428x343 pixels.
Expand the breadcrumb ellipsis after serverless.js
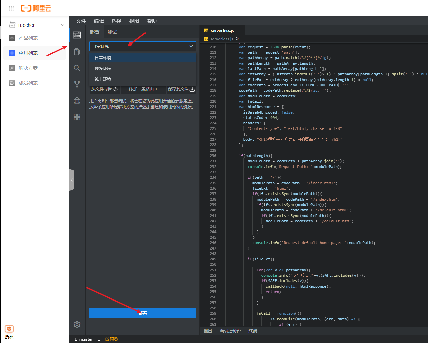click(243, 39)
